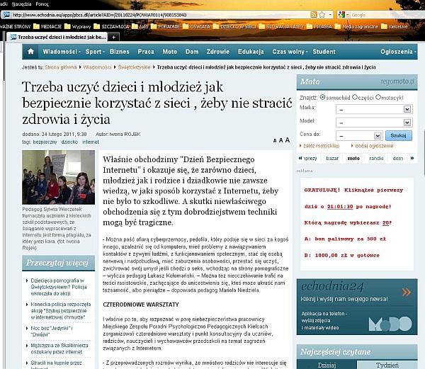425x369 pixels.
Task: Bookmark the page with the star icon
Action: click(x=322, y=15)
